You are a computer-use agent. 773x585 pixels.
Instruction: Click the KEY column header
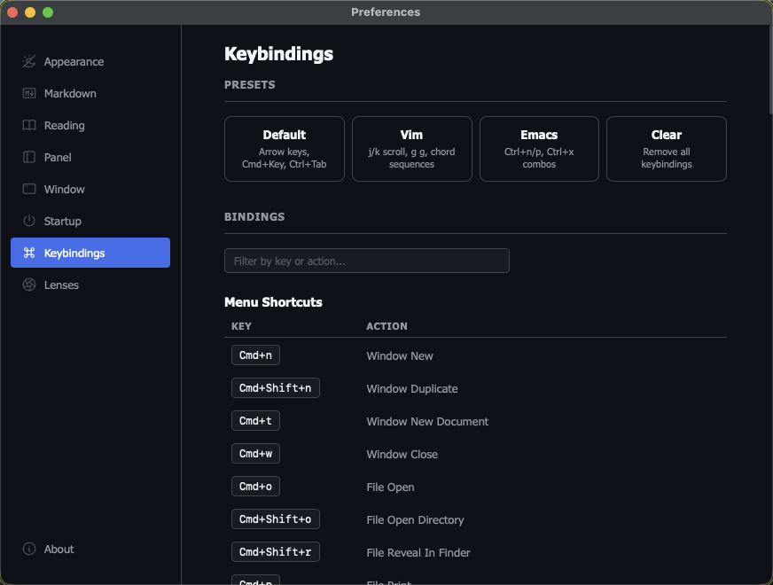241,326
